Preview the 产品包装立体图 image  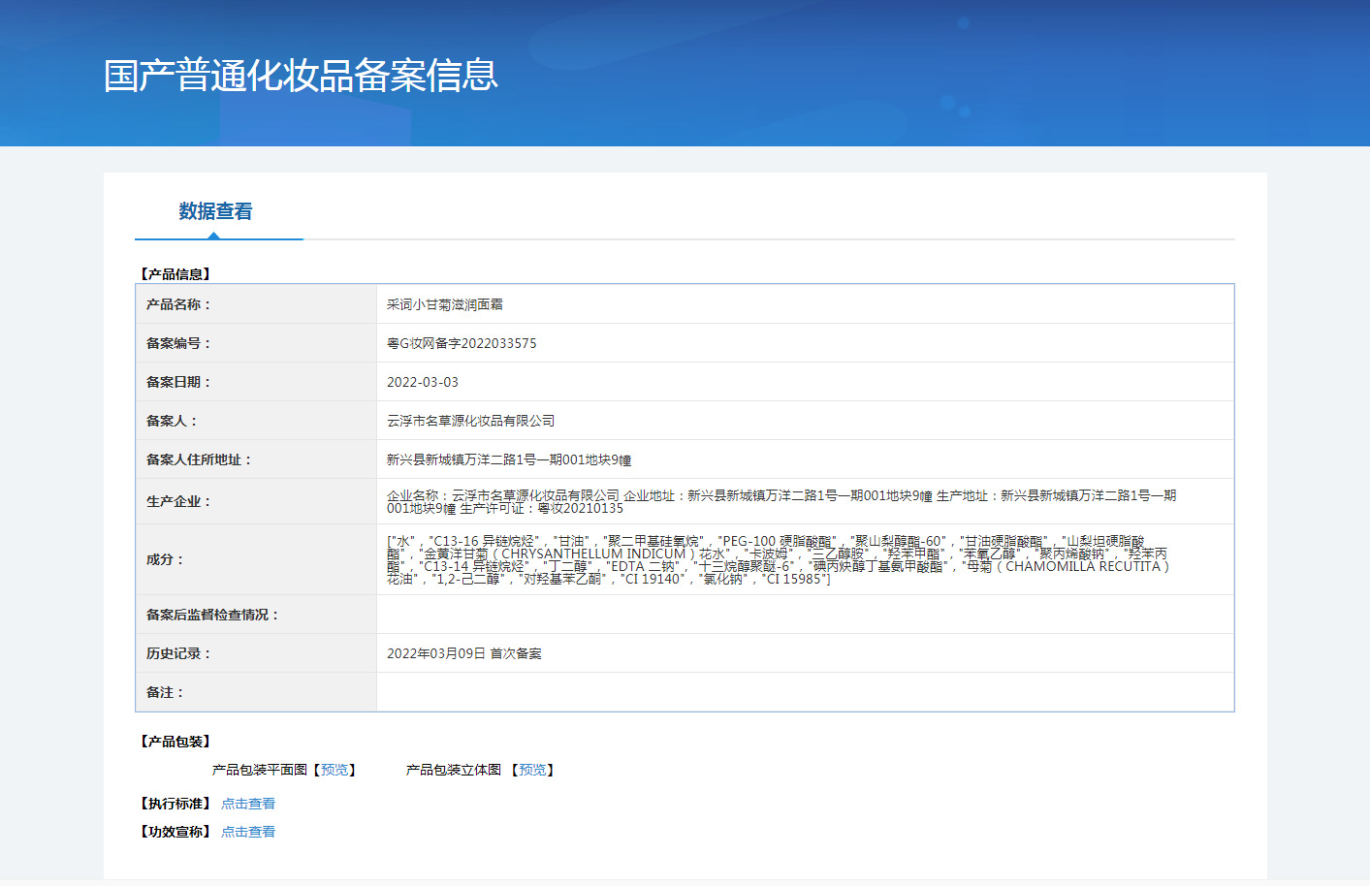point(532,770)
